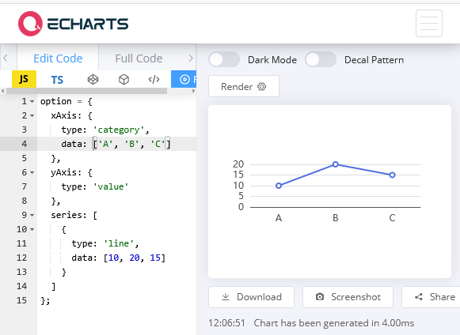Click the Screenshot button

click(x=348, y=297)
